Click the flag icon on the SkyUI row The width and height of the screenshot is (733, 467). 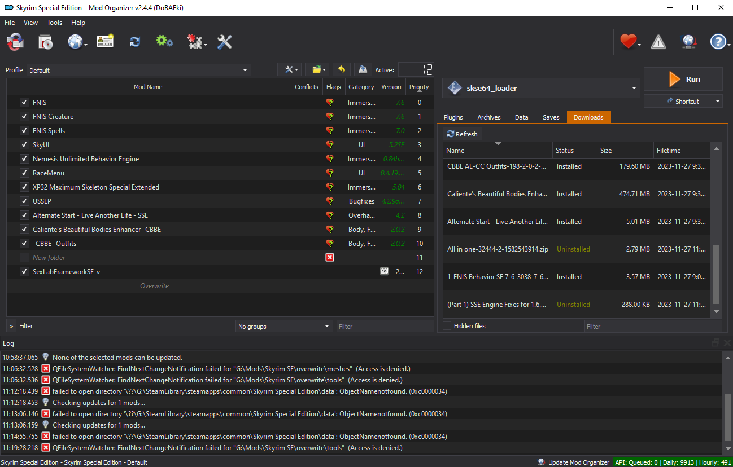[330, 145]
